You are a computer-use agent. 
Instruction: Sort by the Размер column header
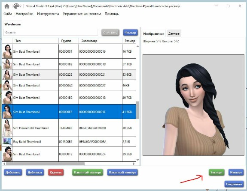pos(130,41)
